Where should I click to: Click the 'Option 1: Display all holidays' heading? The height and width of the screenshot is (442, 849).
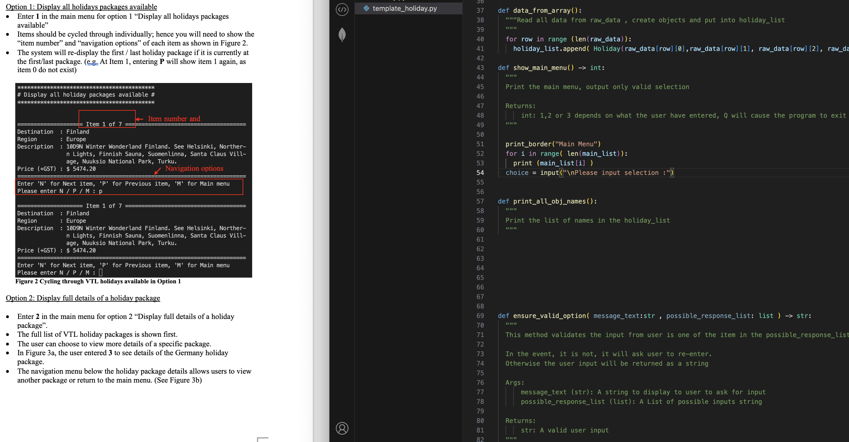pos(81,7)
